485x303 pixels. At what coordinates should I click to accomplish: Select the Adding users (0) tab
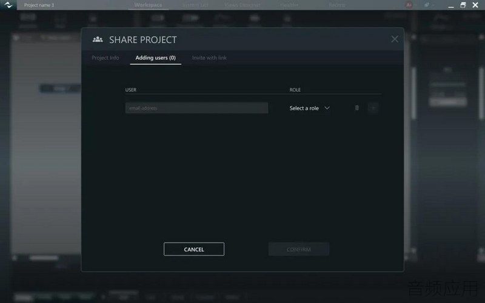point(156,58)
